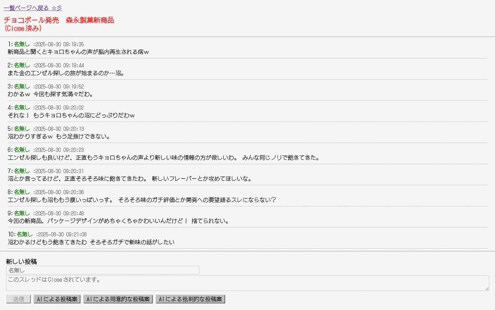Select the thread title チョコボール発売 森永製菓新商品
This screenshot has height=310, width=495.
click(x=59, y=20)
